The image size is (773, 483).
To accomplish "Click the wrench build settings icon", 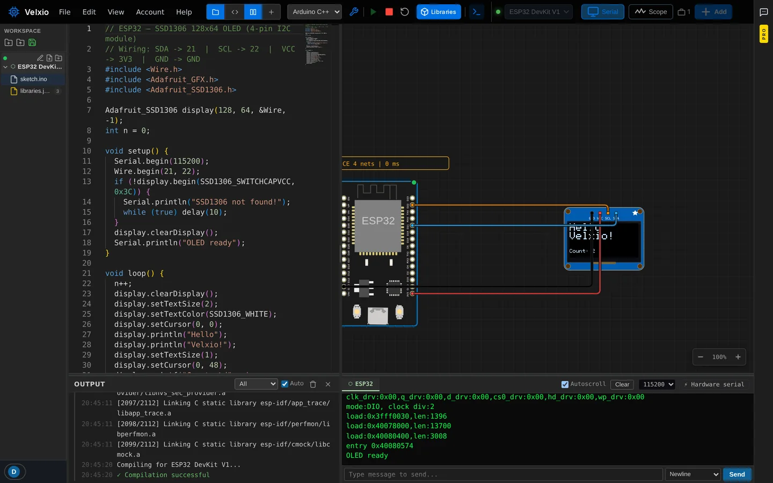I will point(354,12).
